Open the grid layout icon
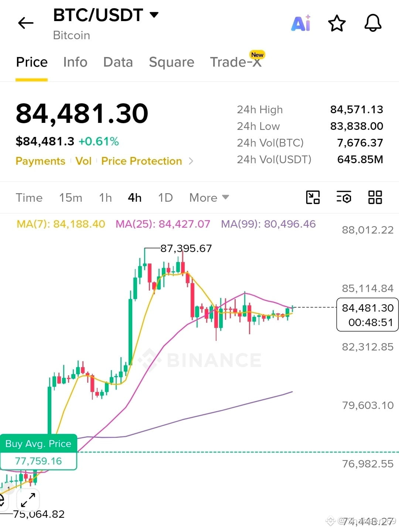 tap(375, 197)
